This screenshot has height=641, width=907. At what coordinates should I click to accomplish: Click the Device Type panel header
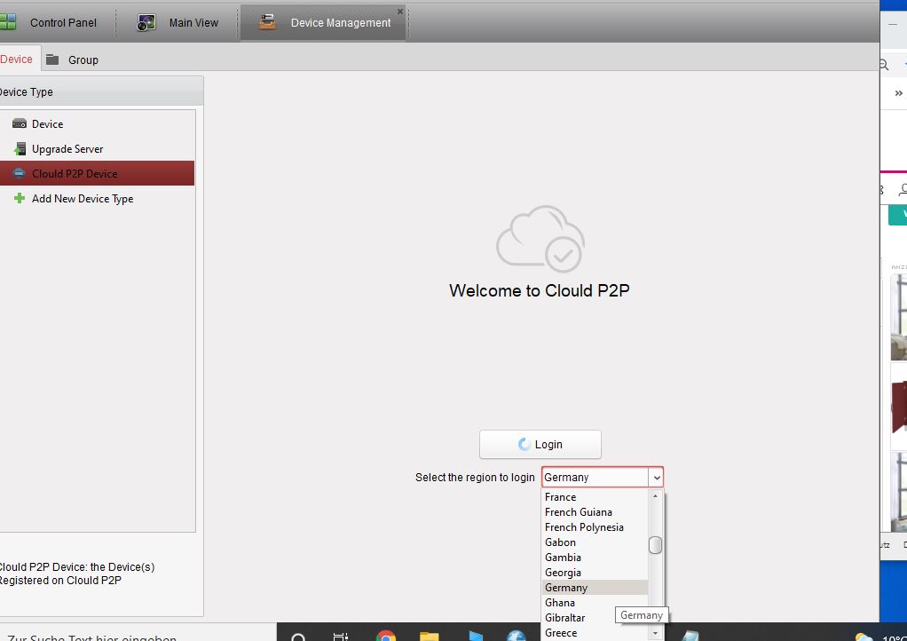101,91
